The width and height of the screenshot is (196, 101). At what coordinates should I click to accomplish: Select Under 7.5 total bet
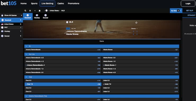pyautogui.click(x=141, y=84)
